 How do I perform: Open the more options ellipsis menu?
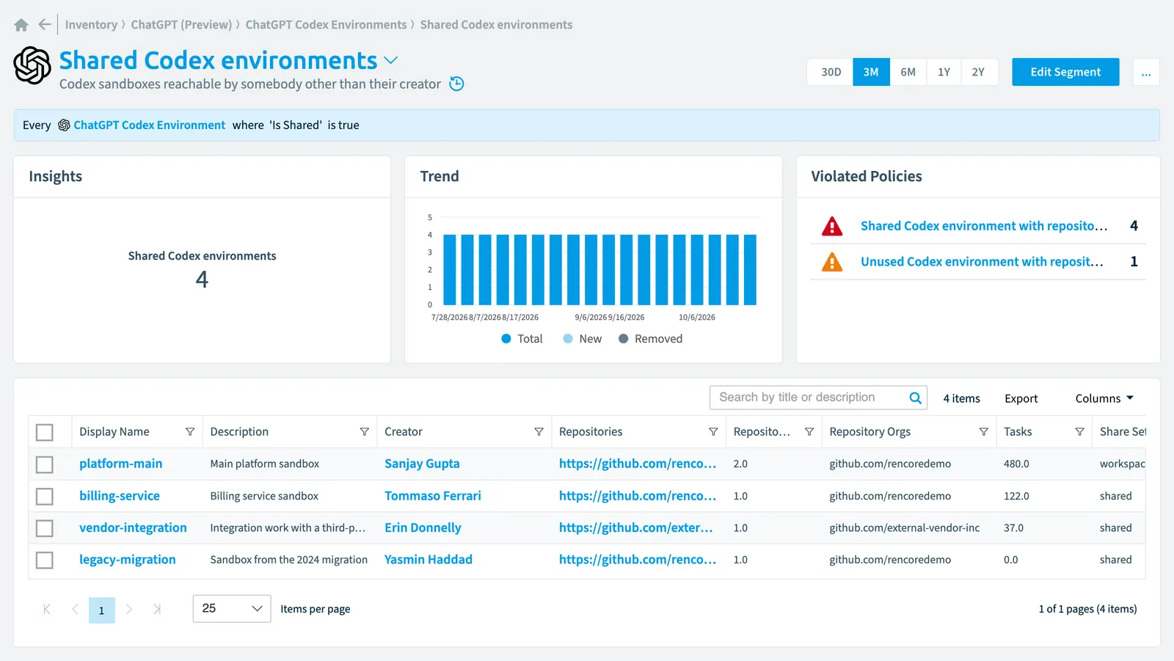(x=1146, y=72)
